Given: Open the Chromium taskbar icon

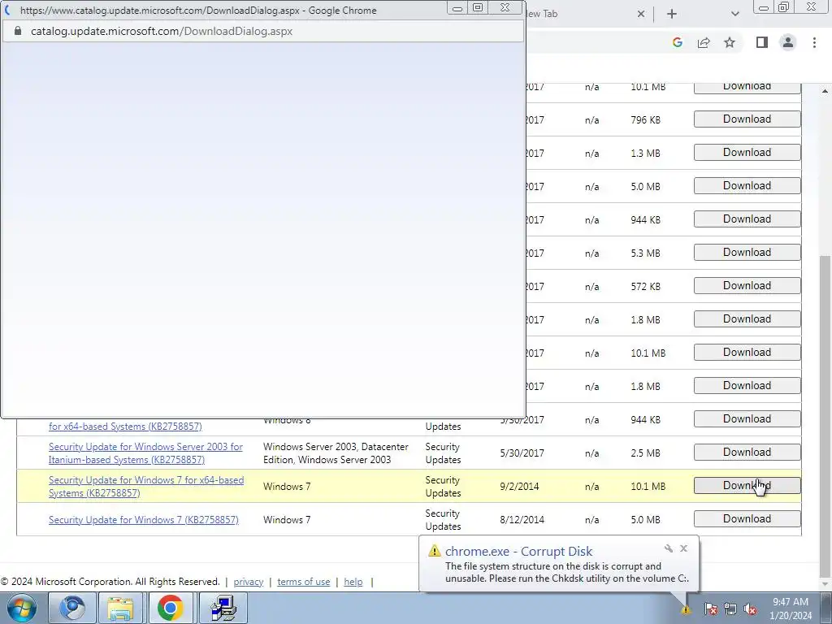Looking at the screenshot, I should tap(72, 608).
